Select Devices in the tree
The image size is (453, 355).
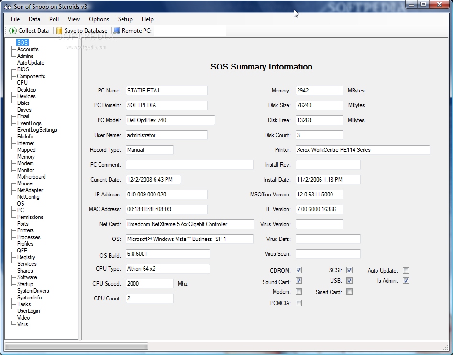pos(26,96)
